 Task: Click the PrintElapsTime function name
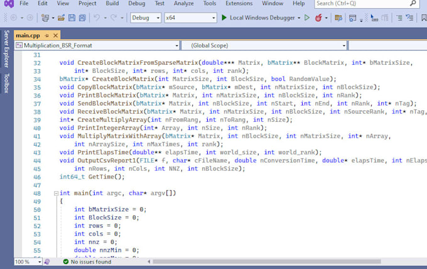[x=103, y=152]
